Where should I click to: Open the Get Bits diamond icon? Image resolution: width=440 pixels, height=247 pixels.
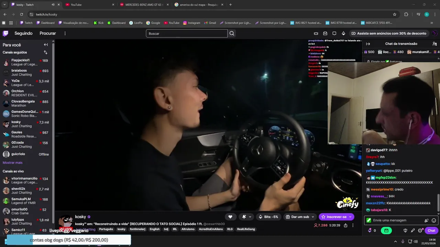[343, 33]
